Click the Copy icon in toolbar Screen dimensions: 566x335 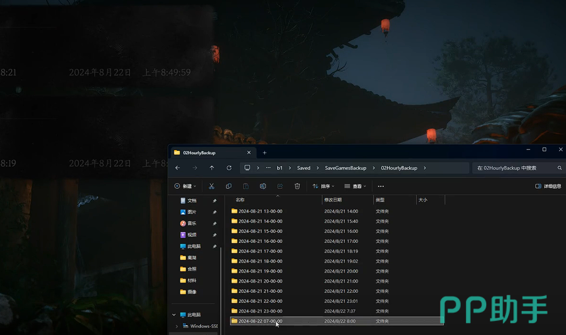tap(228, 186)
